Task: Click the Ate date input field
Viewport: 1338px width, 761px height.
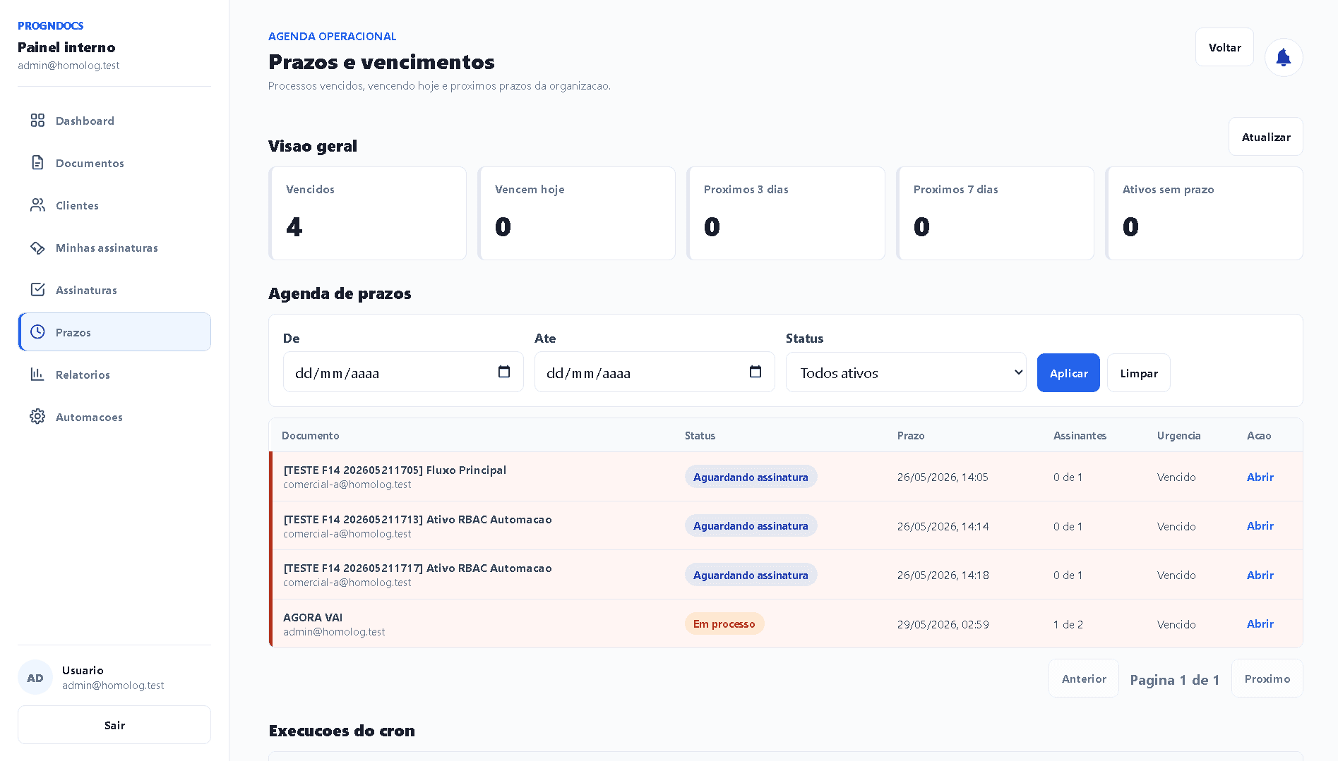Action: tap(655, 372)
